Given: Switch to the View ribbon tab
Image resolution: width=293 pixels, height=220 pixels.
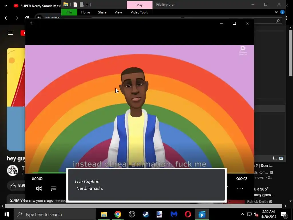Looking at the screenshot, I should 118,12.
